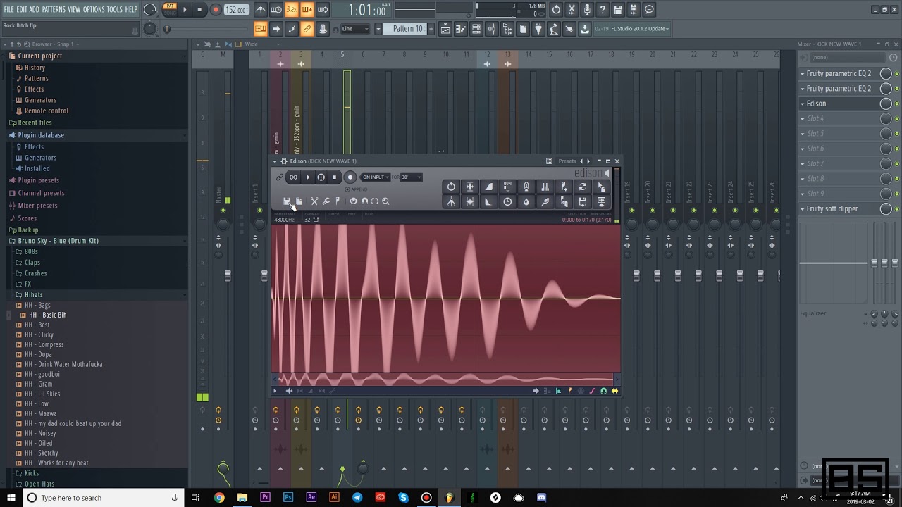Image resolution: width=902 pixels, height=507 pixels.
Task: Toggle Edison loop playback (infinity) button
Action: point(293,177)
